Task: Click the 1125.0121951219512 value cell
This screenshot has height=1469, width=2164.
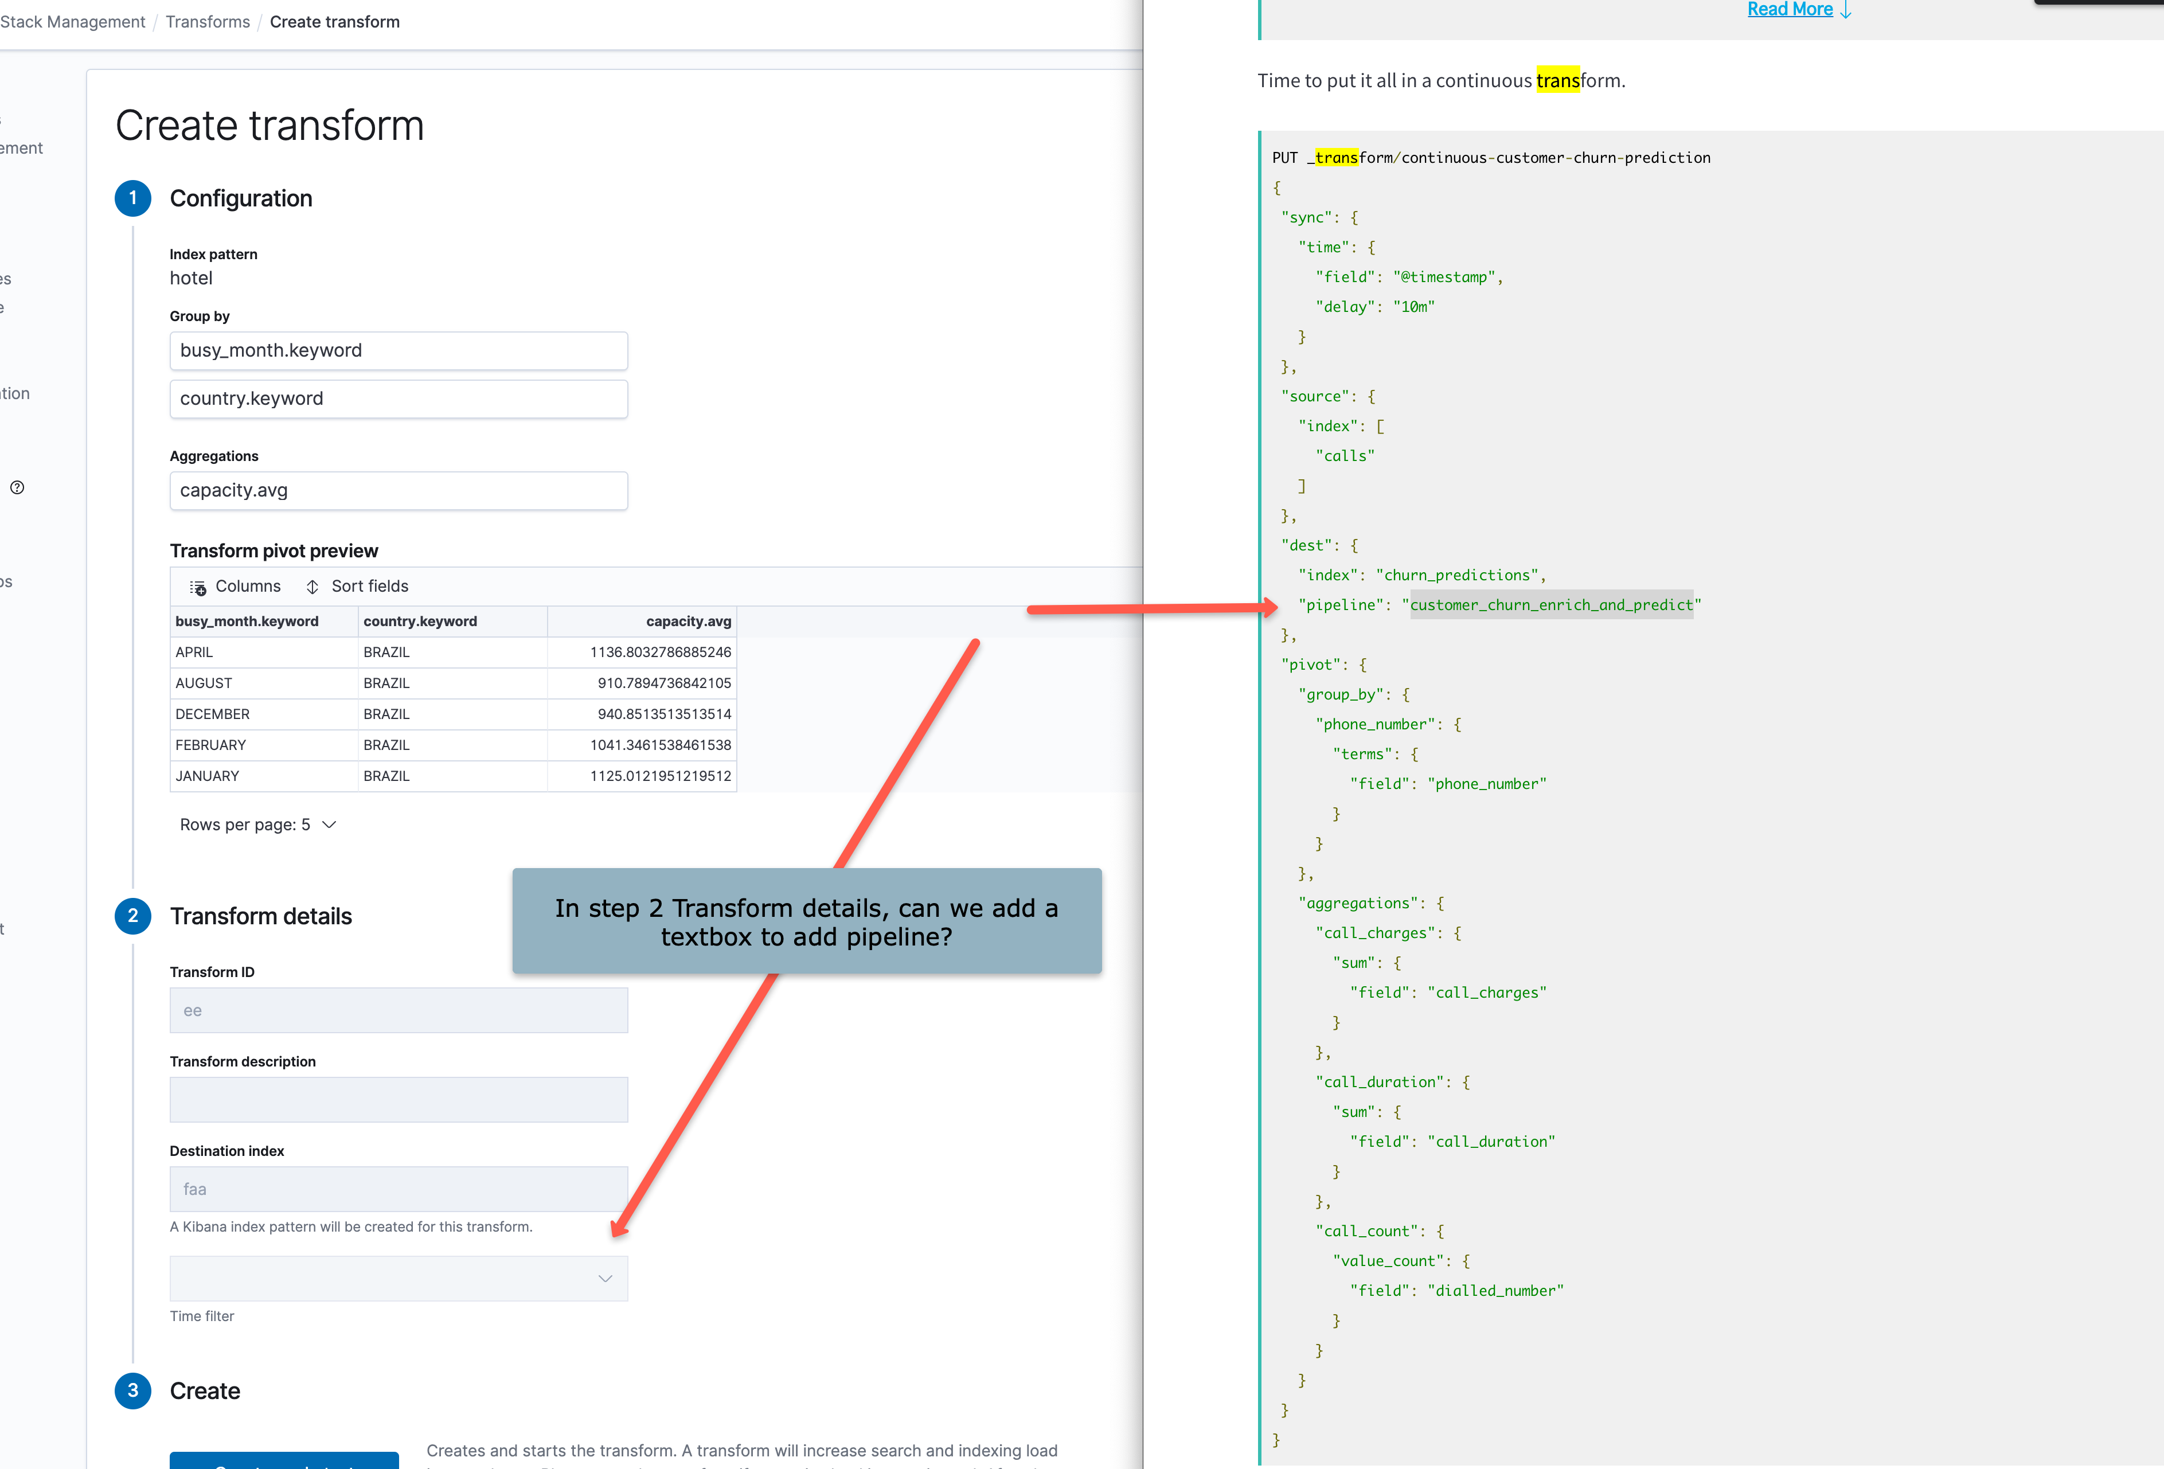Action: click(642, 776)
